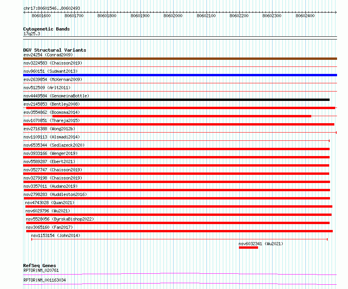This screenshot has height=289, width=348.
Task: Open the nsv3279198 (Chaisson2019) label
Action: 53,178
